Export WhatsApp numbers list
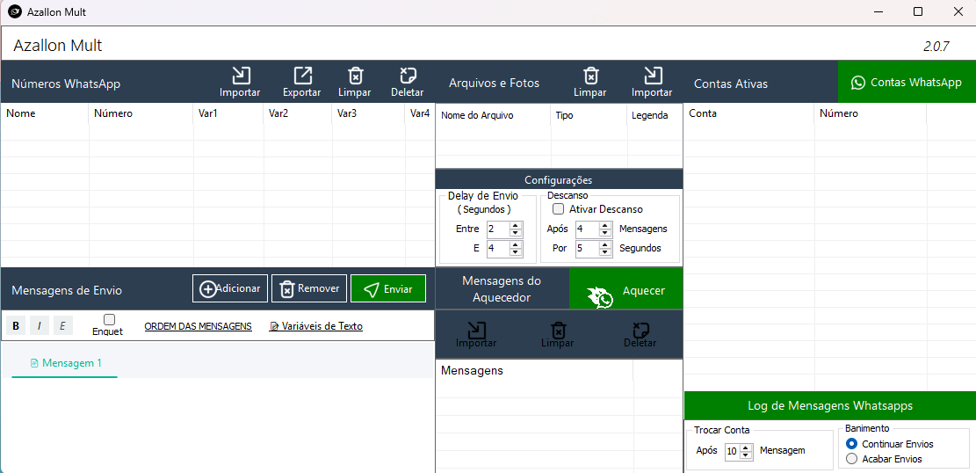976x473 pixels. coord(302,83)
